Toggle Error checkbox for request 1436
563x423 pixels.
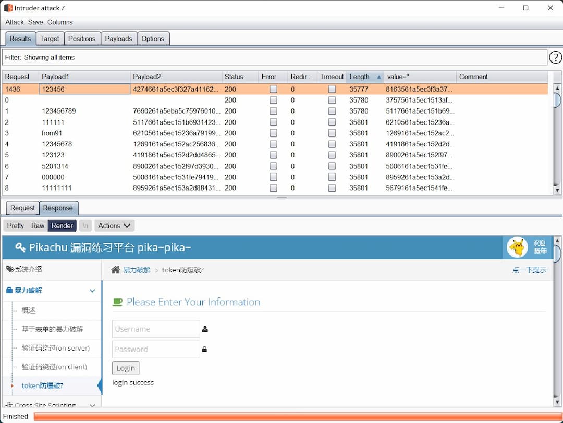pos(273,89)
